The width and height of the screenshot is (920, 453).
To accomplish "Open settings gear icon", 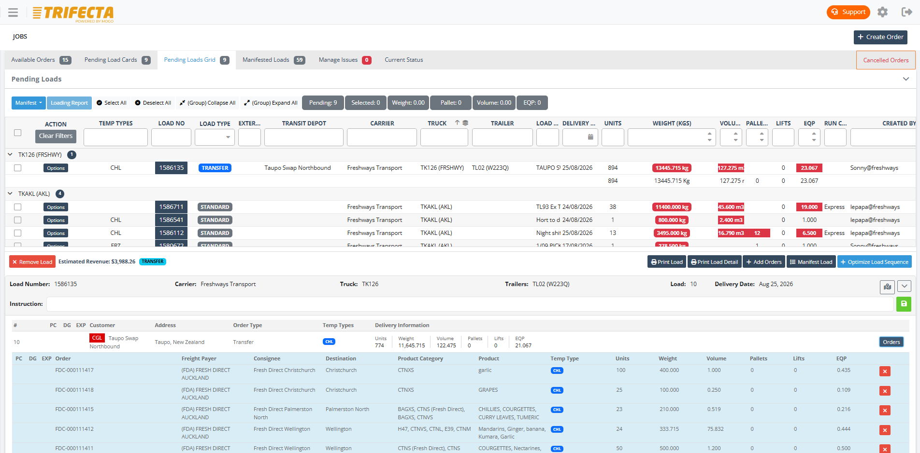I will (x=882, y=12).
